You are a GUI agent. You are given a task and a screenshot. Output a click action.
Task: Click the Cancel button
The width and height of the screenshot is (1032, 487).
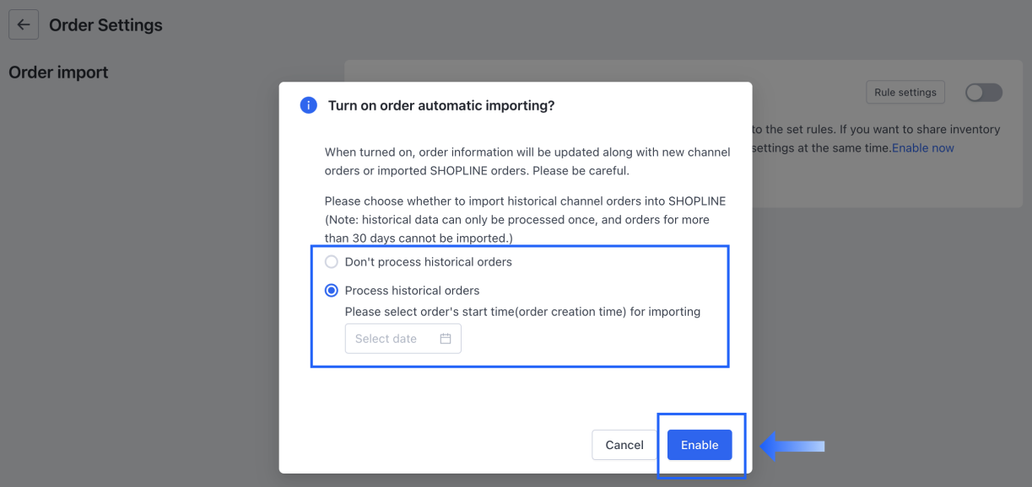click(624, 445)
